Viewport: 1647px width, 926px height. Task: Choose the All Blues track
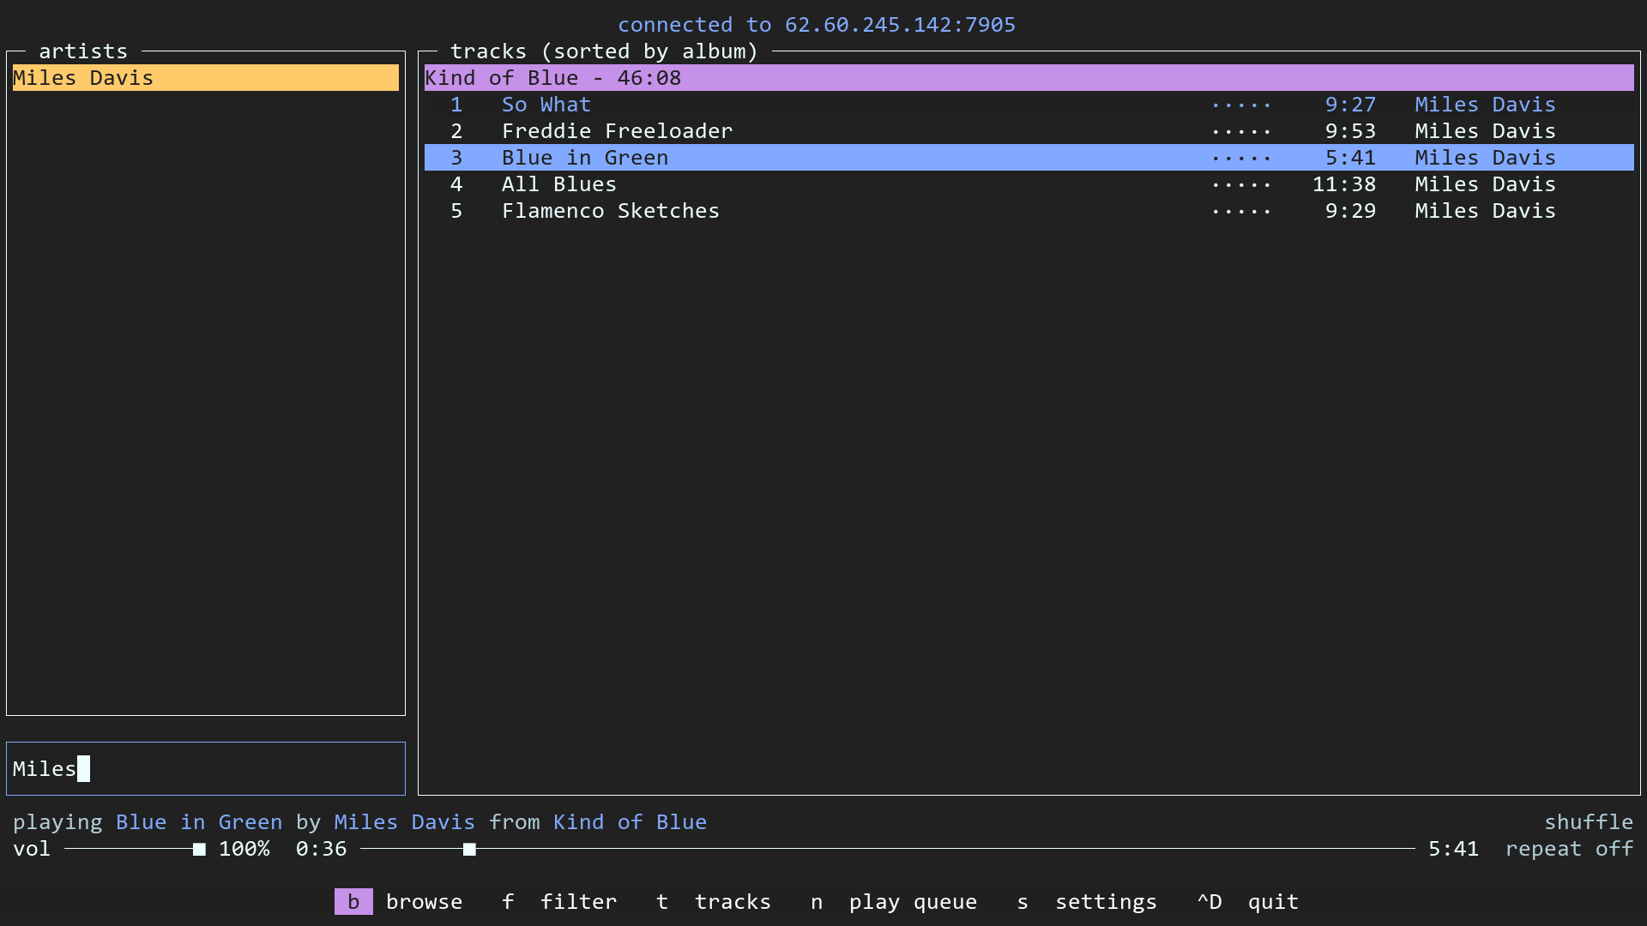(x=558, y=184)
